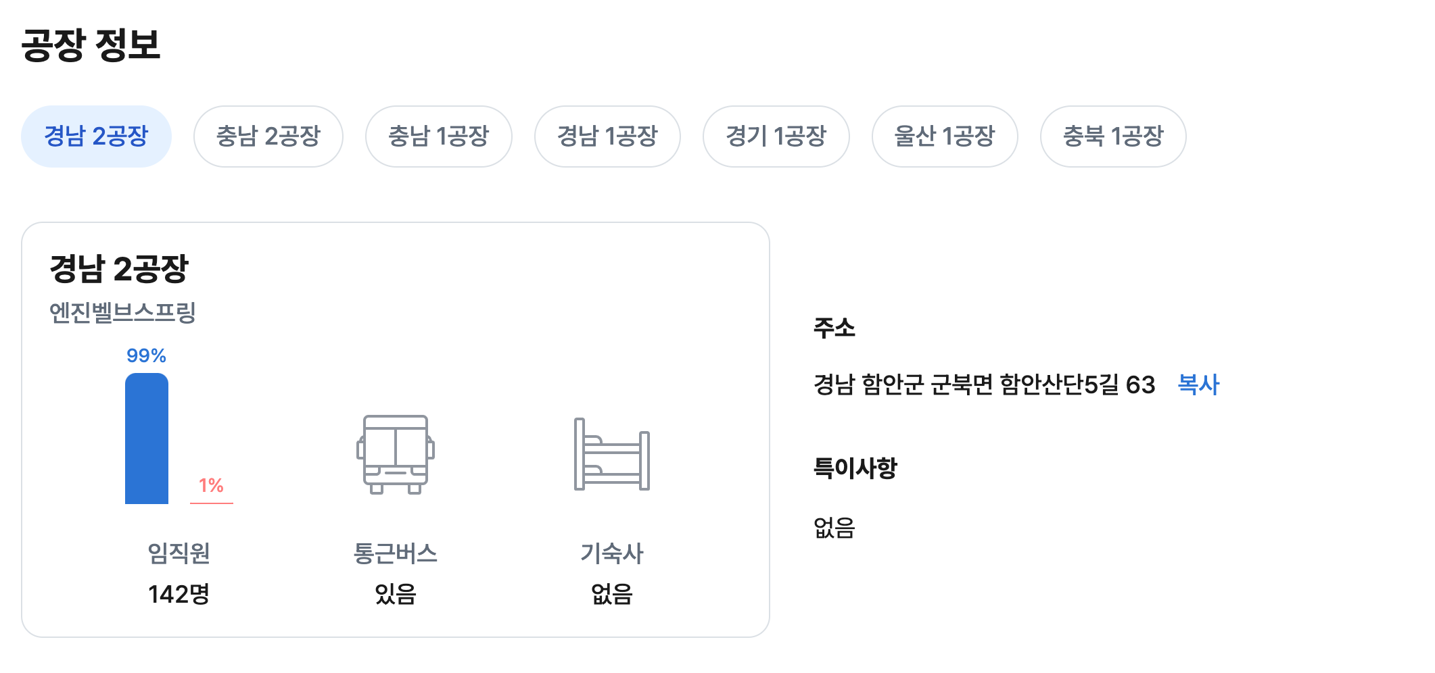Click the 경남 2공장 card heading
This screenshot has height=673, width=1435.
pyautogui.click(x=119, y=269)
